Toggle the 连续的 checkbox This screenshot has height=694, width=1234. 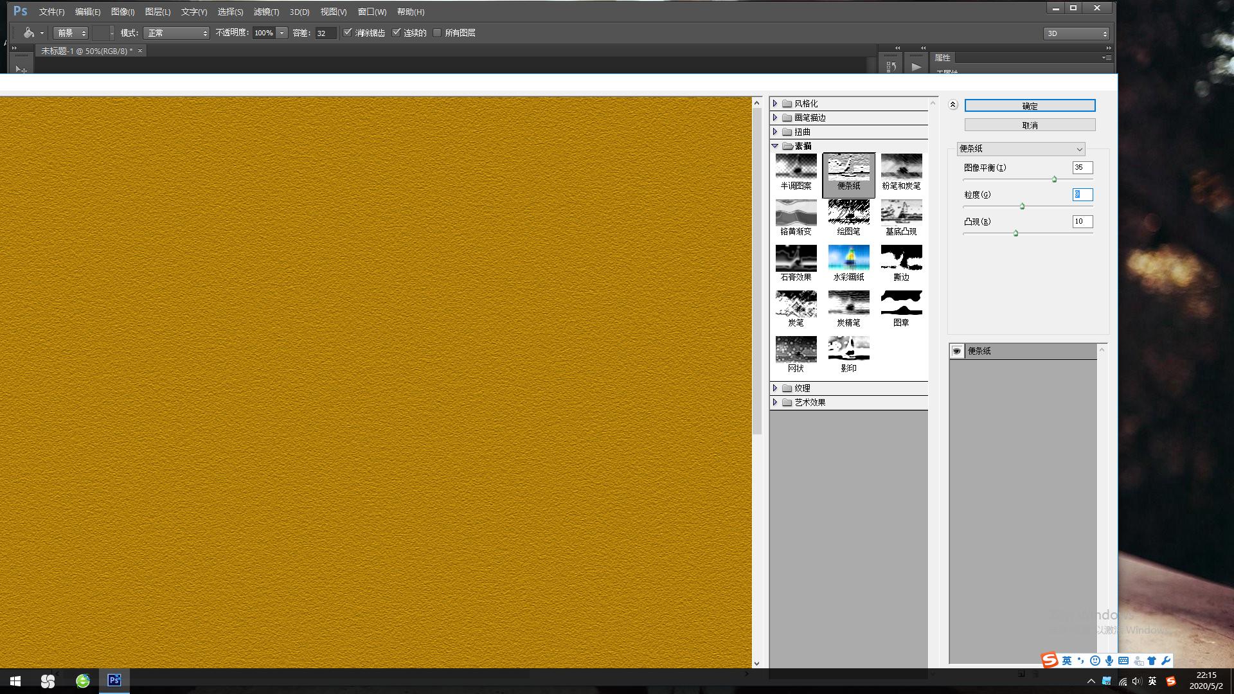(x=397, y=33)
